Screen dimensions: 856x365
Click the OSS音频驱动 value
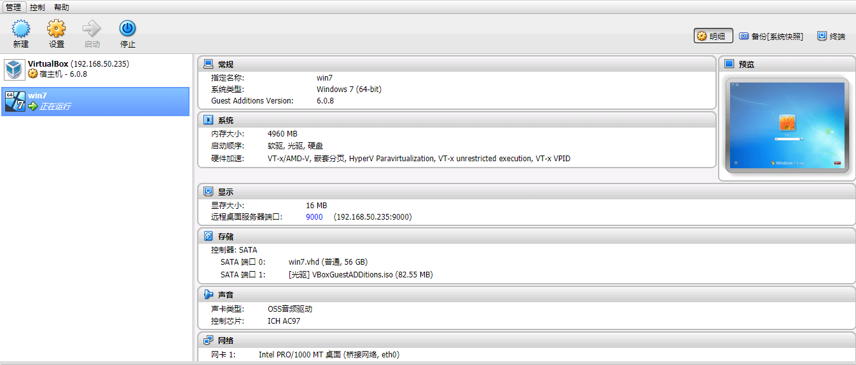290,309
